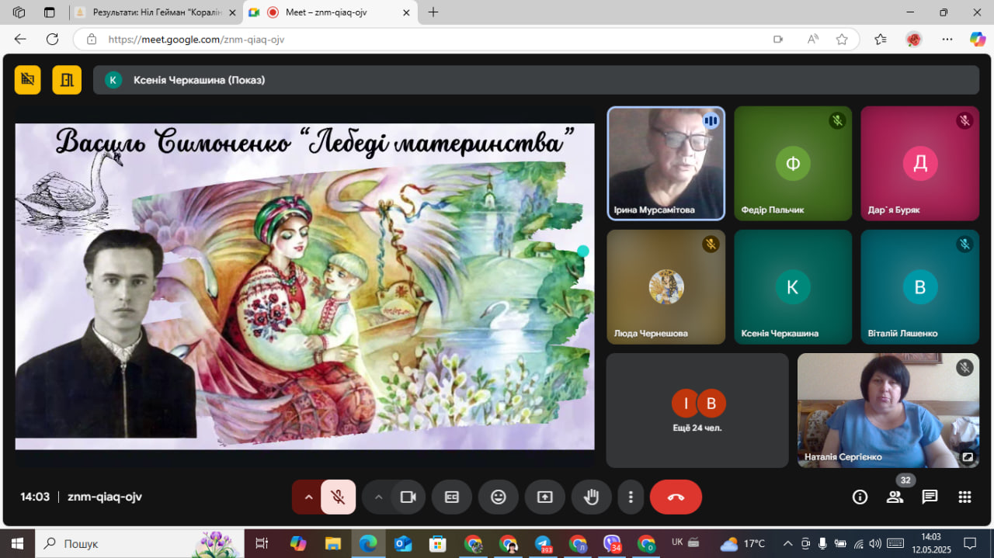Toggle the camera on
Screen dimensions: 994x558
click(x=408, y=497)
